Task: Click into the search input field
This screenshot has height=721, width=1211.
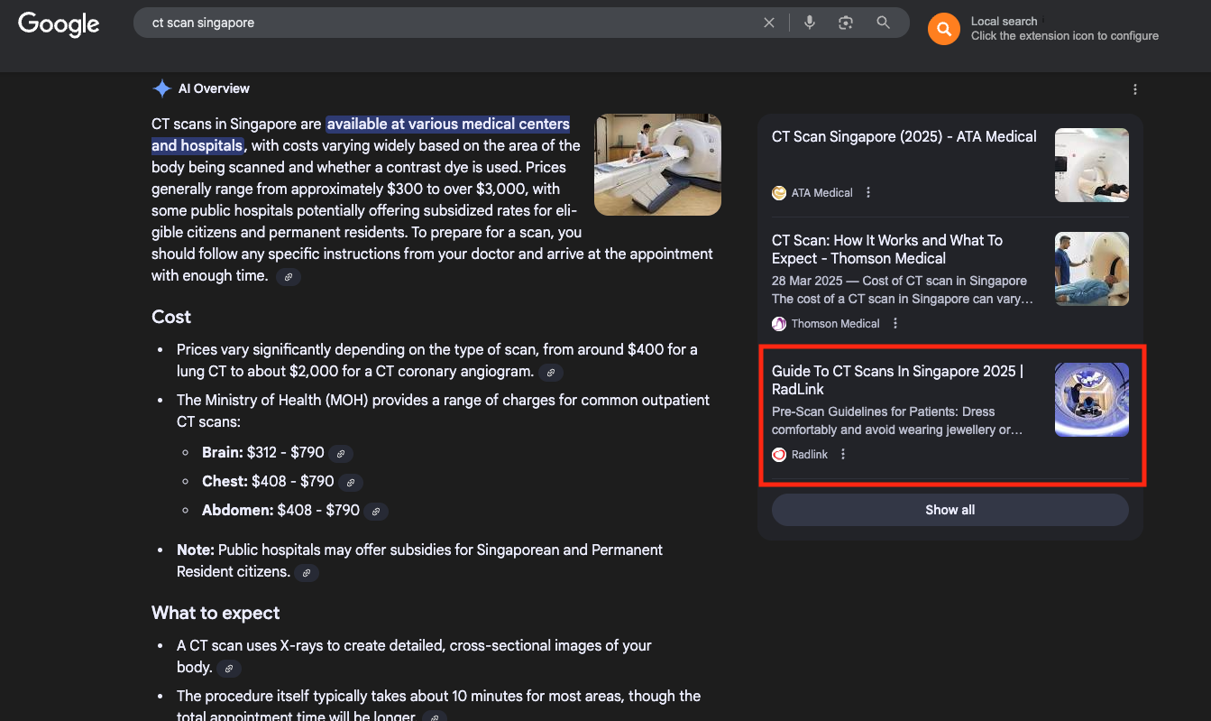Action: point(451,23)
